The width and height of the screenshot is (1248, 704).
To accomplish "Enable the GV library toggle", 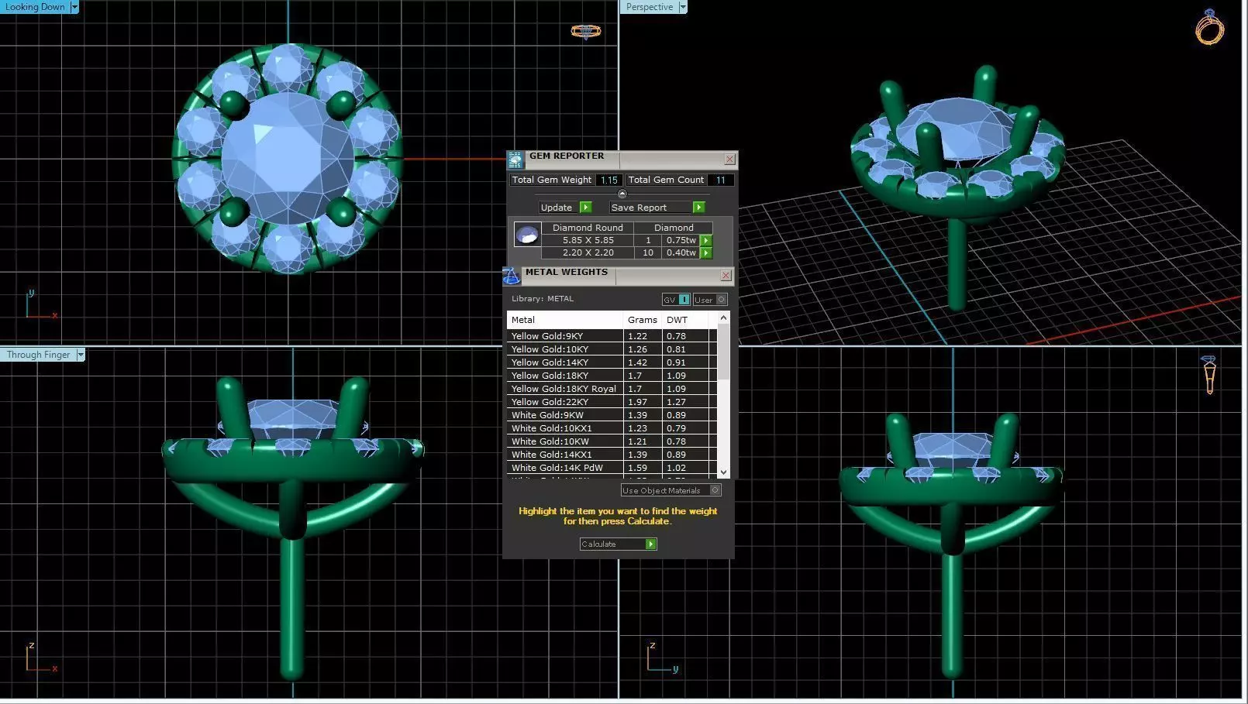I will (676, 300).
